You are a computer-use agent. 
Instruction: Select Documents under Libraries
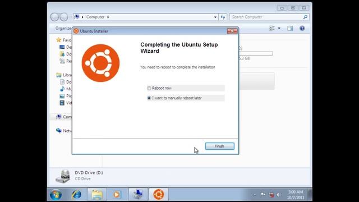point(66,82)
